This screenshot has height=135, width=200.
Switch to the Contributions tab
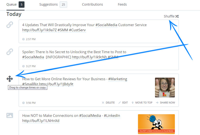click(x=92, y=4)
